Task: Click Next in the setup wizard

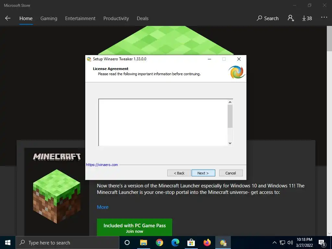Action: tap(203, 173)
